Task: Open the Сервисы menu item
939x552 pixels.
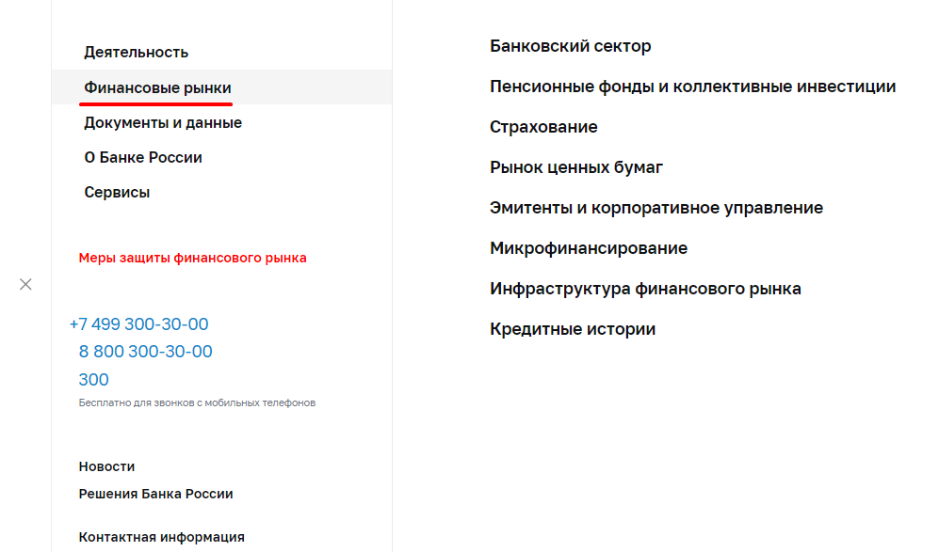Action: coord(117,193)
